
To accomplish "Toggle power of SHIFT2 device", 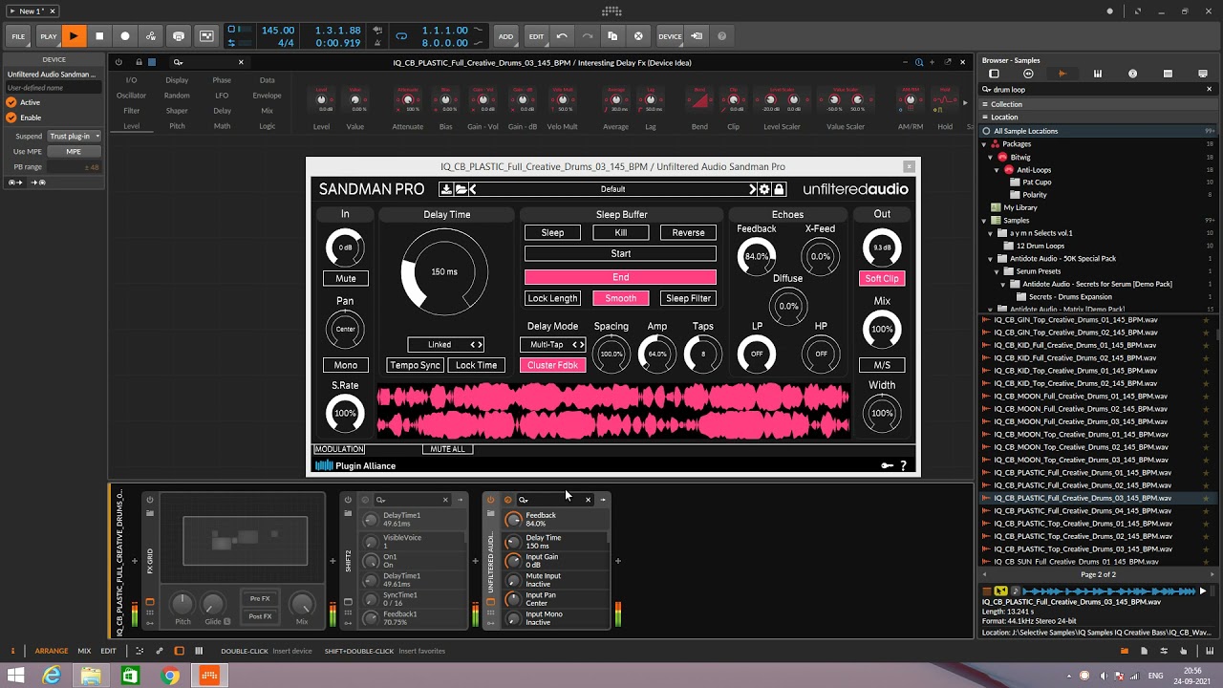I will coord(348,500).
